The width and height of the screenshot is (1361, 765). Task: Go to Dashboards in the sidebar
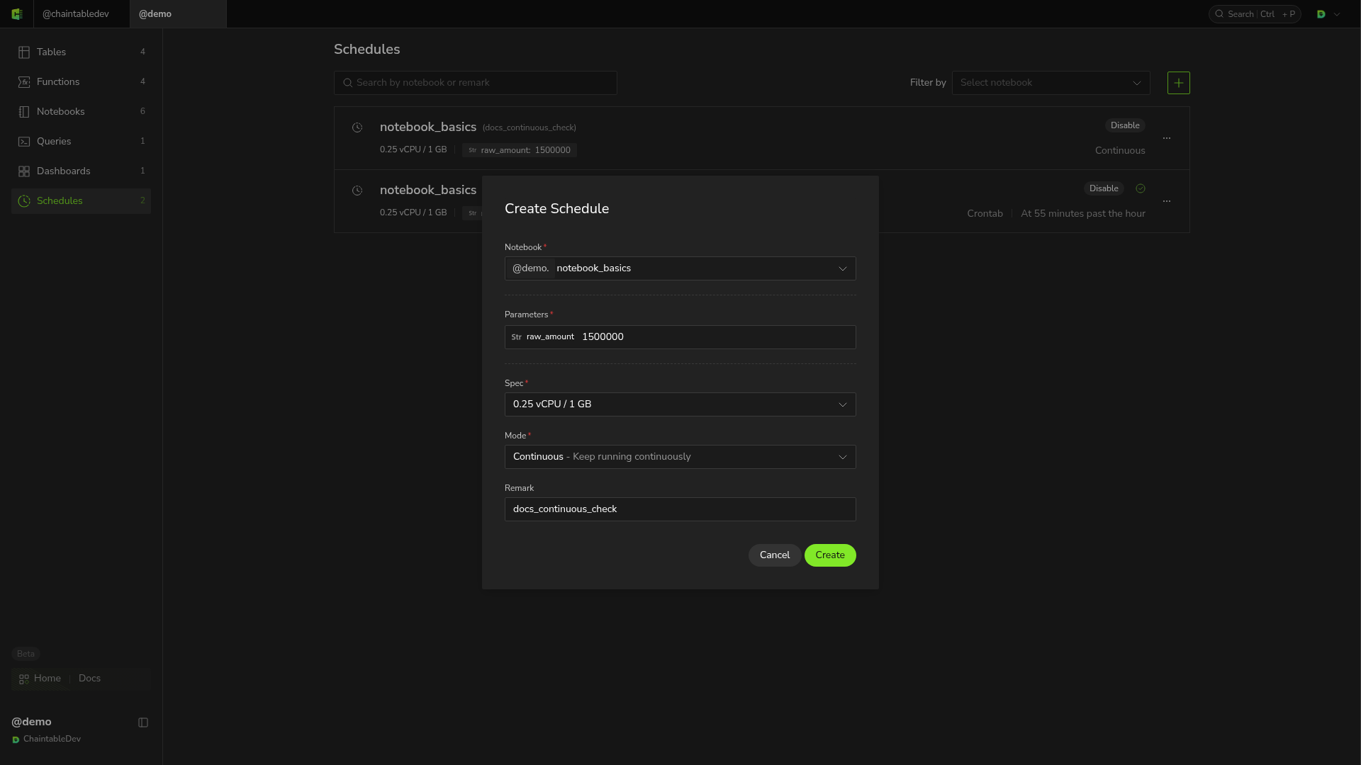pos(81,171)
